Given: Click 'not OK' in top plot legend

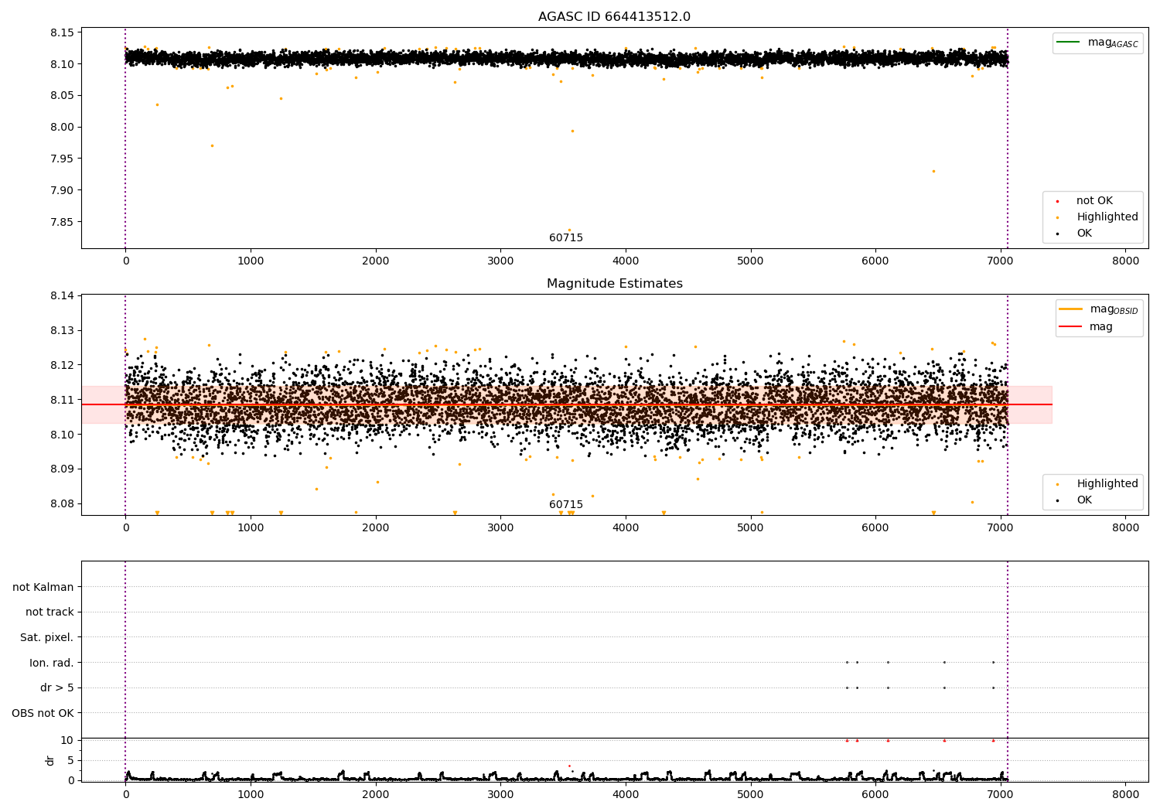Looking at the screenshot, I should [x=1093, y=201].
